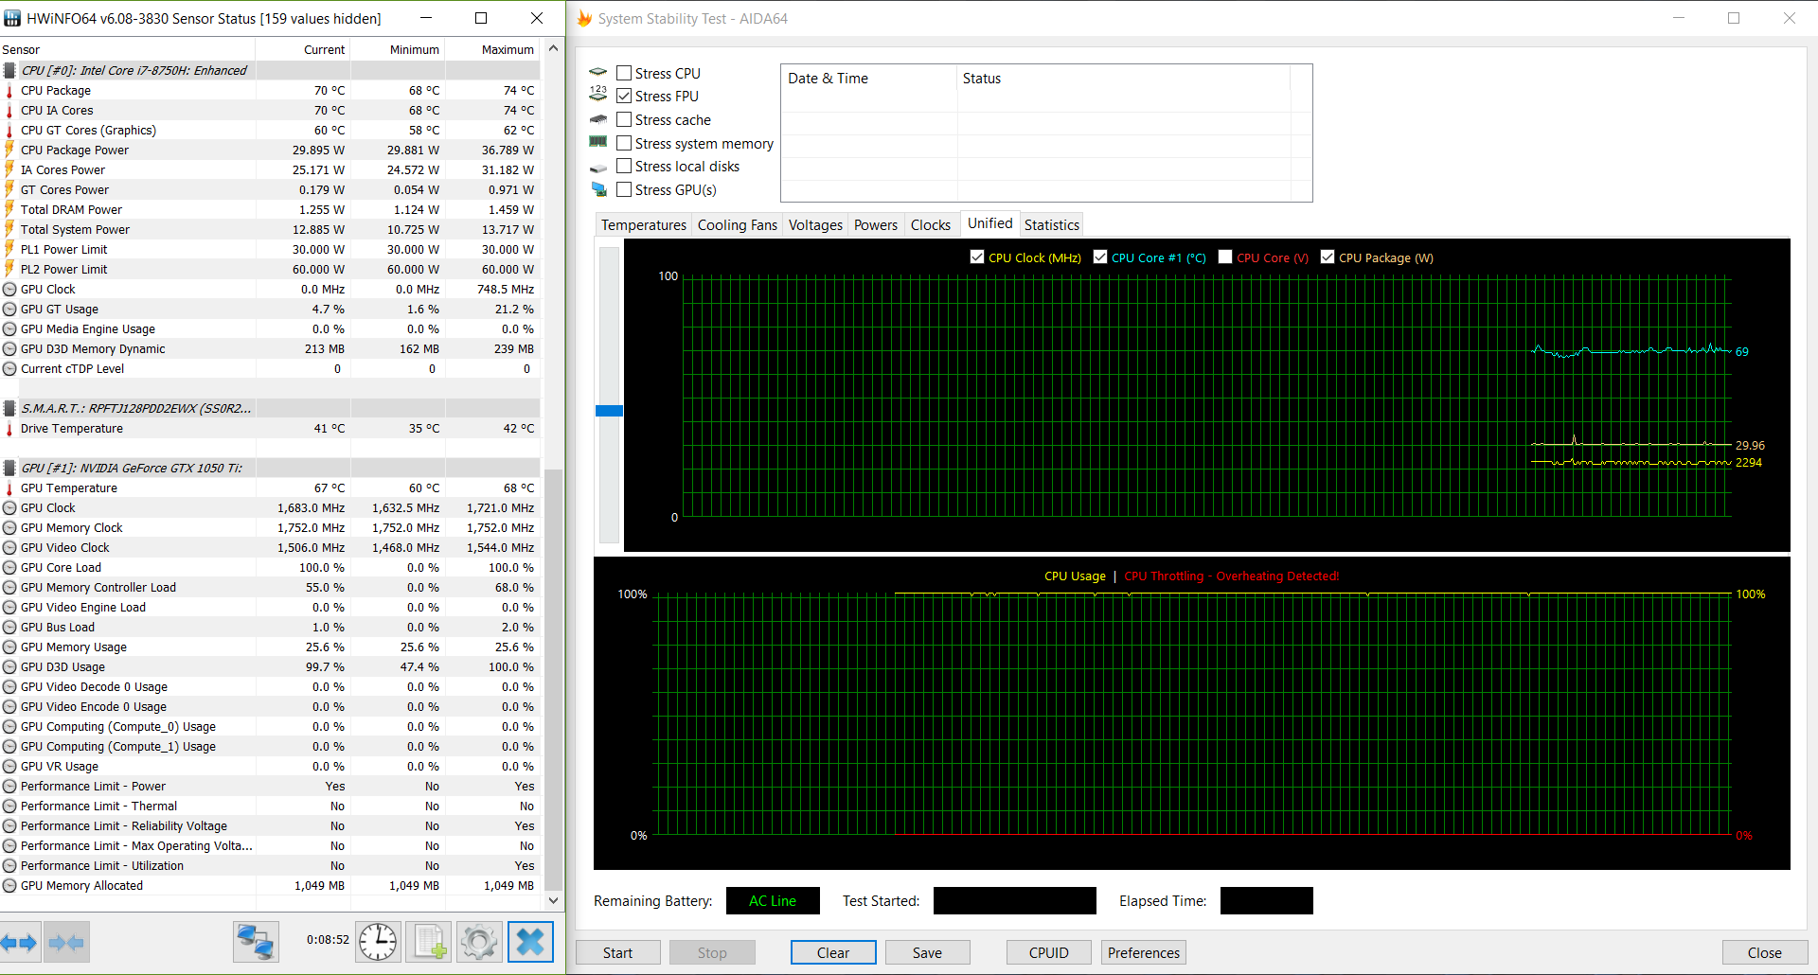Image resolution: width=1818 pixels, height=975 pixels.
Task: Click the AIDA64 flame icon in the title bar
Action: point(584,18)
